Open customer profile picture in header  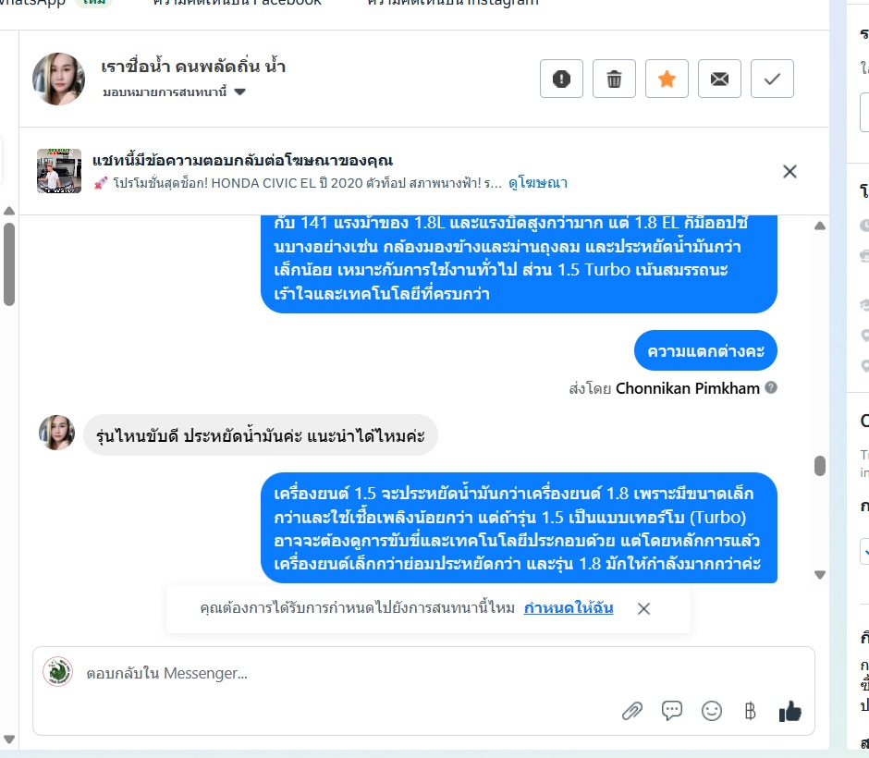59,79
